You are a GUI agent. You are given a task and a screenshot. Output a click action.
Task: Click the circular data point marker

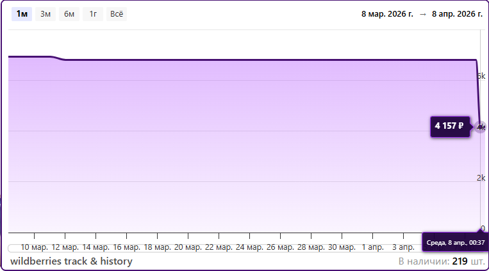coord(481,127)
